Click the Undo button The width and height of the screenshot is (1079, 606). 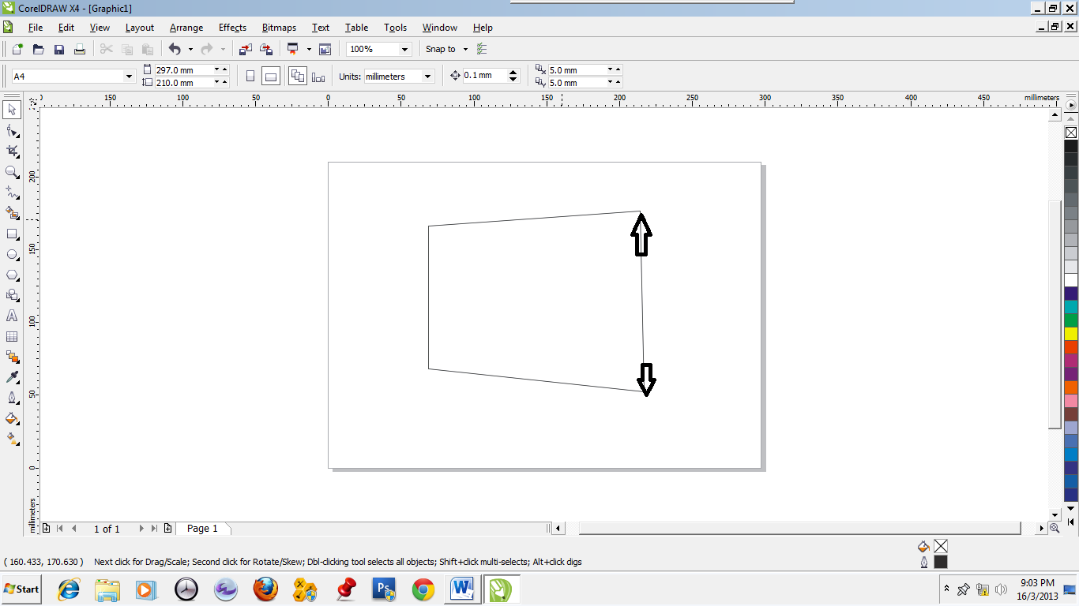(173, 48)
